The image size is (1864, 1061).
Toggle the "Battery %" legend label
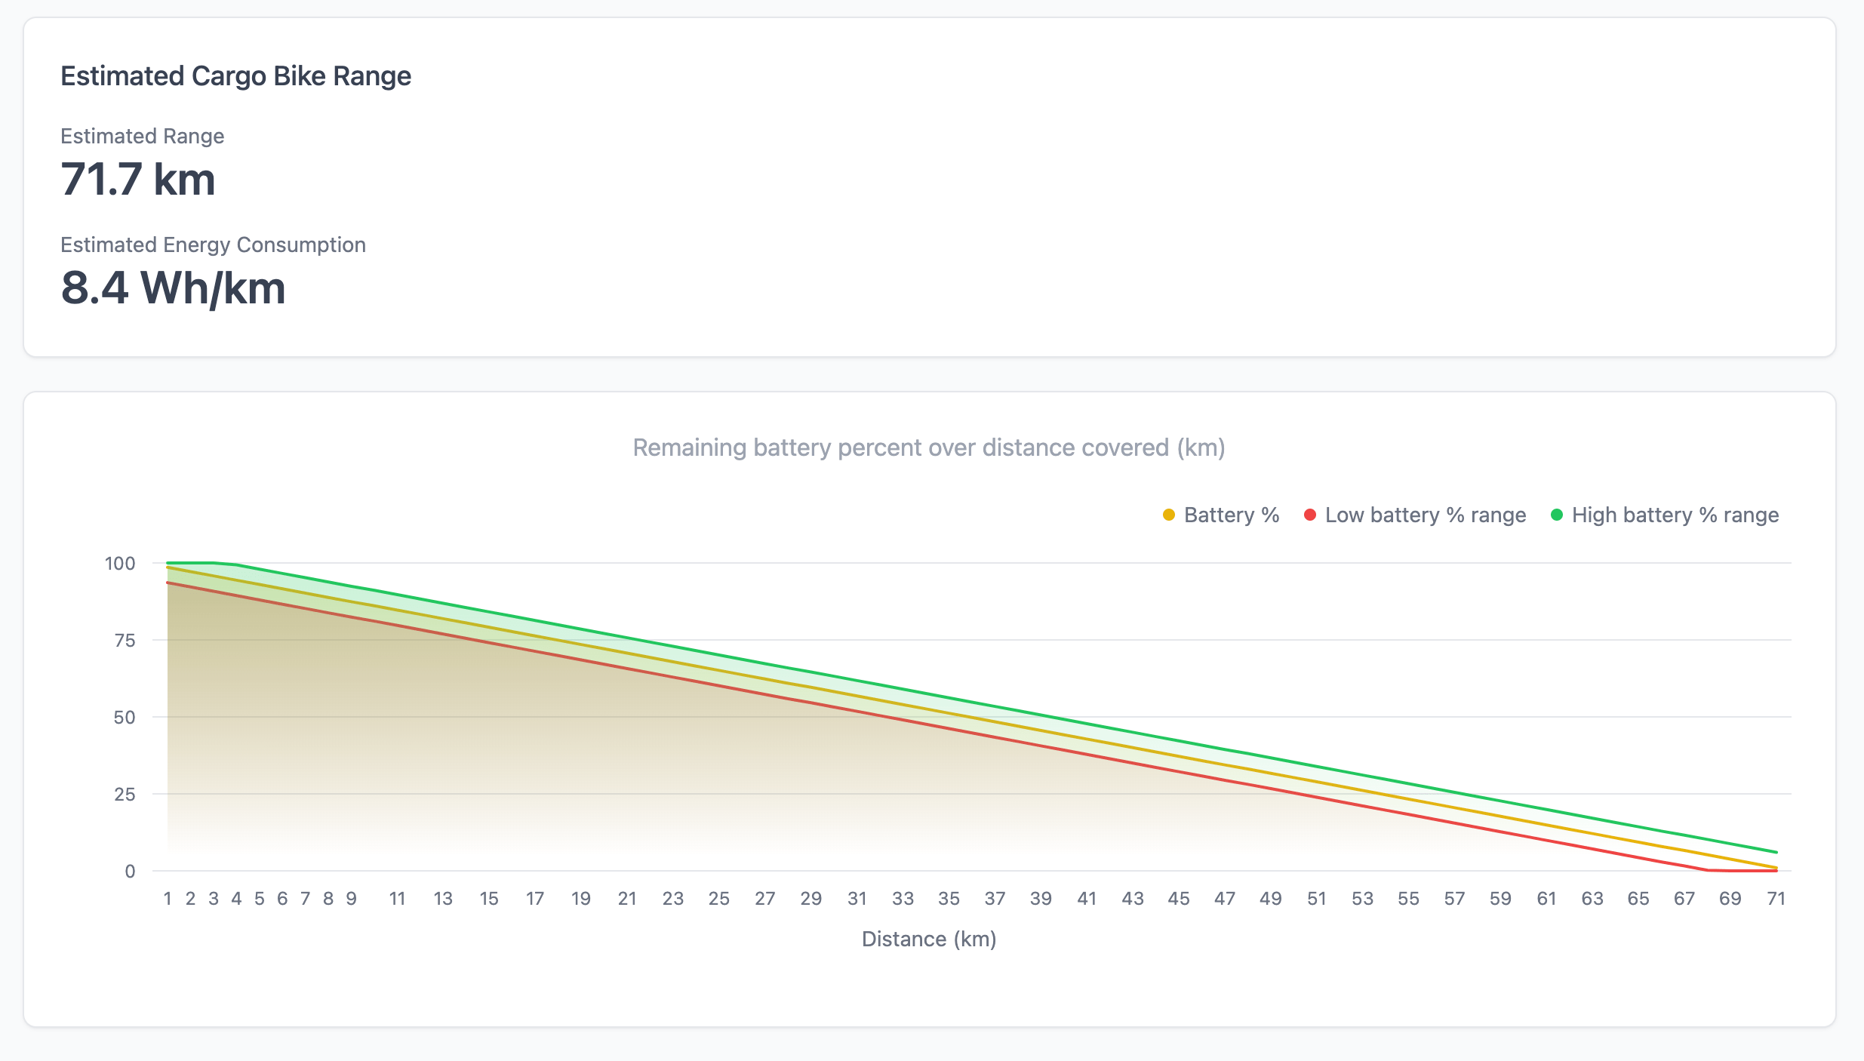click(1231, 515)
